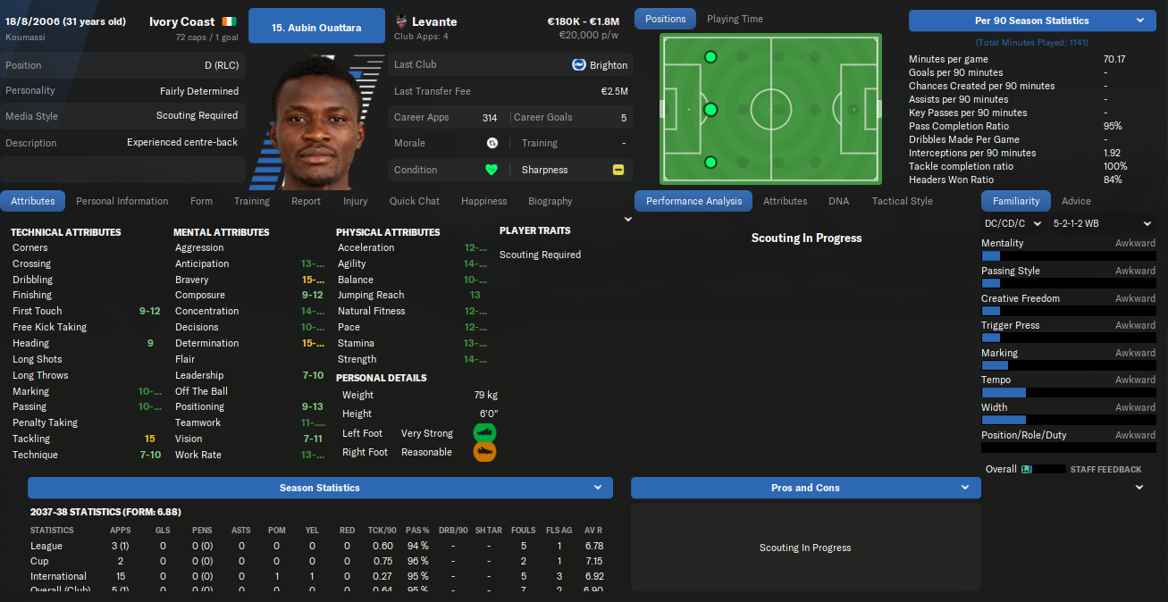Click the orange right foot boot icon
Image resolution: width=1168 pixels, height=602 pixels.
click(x=484, y=452)
